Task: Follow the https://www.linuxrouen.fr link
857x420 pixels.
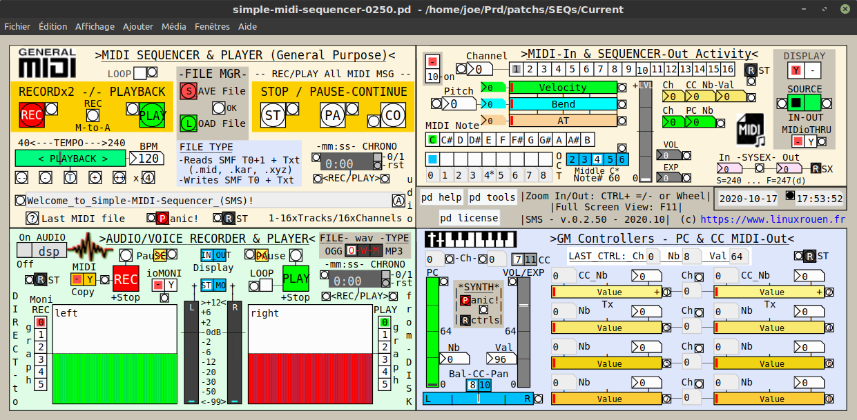Action: 773,219
